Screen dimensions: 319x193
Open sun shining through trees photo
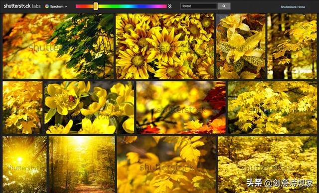pyautogui.click(x=24, y=165)
